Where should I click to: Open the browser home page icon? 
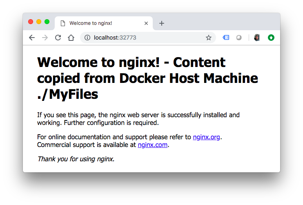(71, 38)
